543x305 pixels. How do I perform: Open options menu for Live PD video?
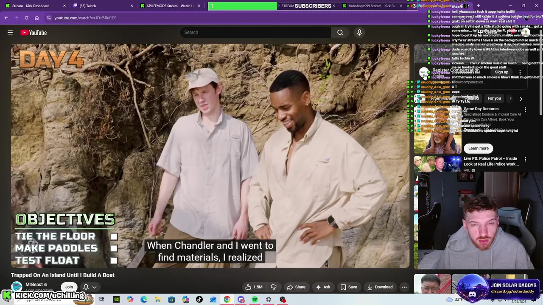525,159
